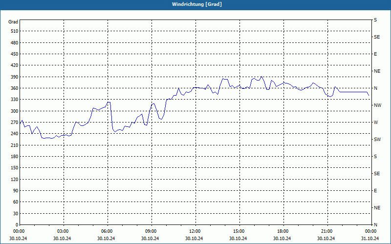Click the 30.10.24 date under 18:00
391x244 pixels.
[282, 239]
